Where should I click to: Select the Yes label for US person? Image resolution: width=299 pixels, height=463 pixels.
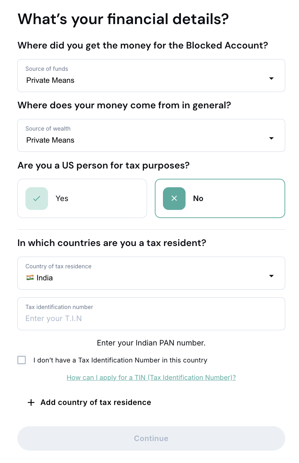pyautogui.click(x=62, y=199)
